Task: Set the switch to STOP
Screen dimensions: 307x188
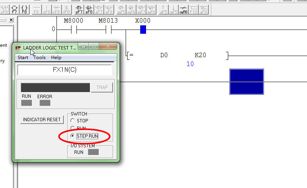Action: pyautogui.click(x=73, y=120)
